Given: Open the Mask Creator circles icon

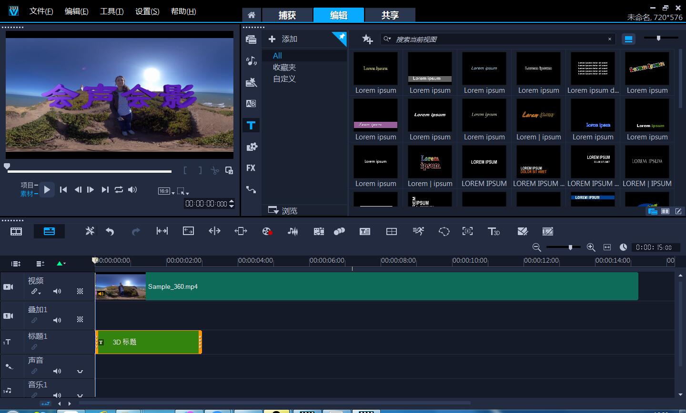Looking at the screenshot, I should pyautogui.click(x=339, y=231).
